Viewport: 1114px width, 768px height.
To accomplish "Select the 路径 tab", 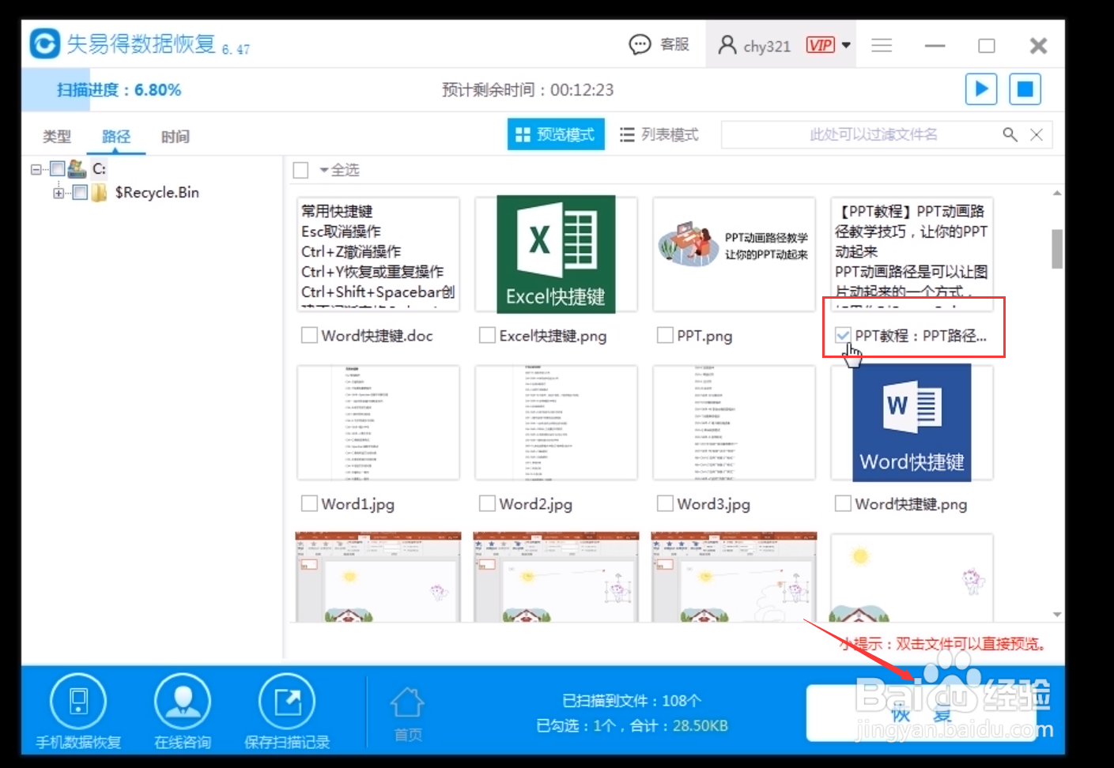I will (116, 137).
